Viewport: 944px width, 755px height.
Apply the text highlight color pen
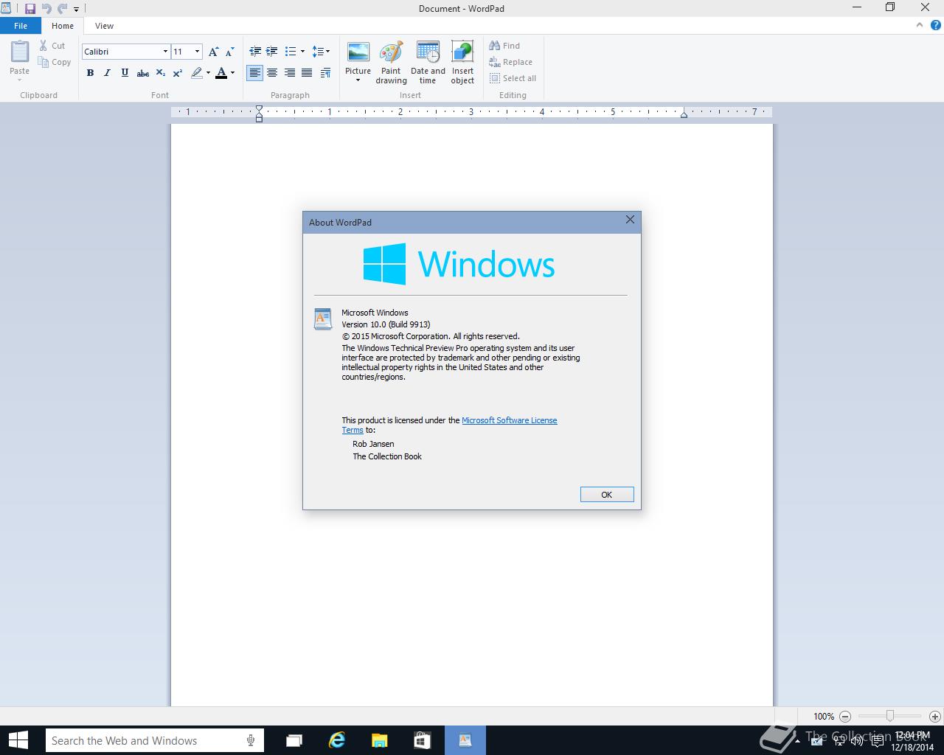(196, 72)
